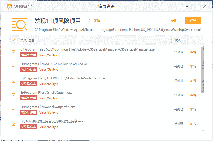
Task: Click 感染型病毒 tag under Ahk2Exe.exe
Action: (x=28, y=69)
